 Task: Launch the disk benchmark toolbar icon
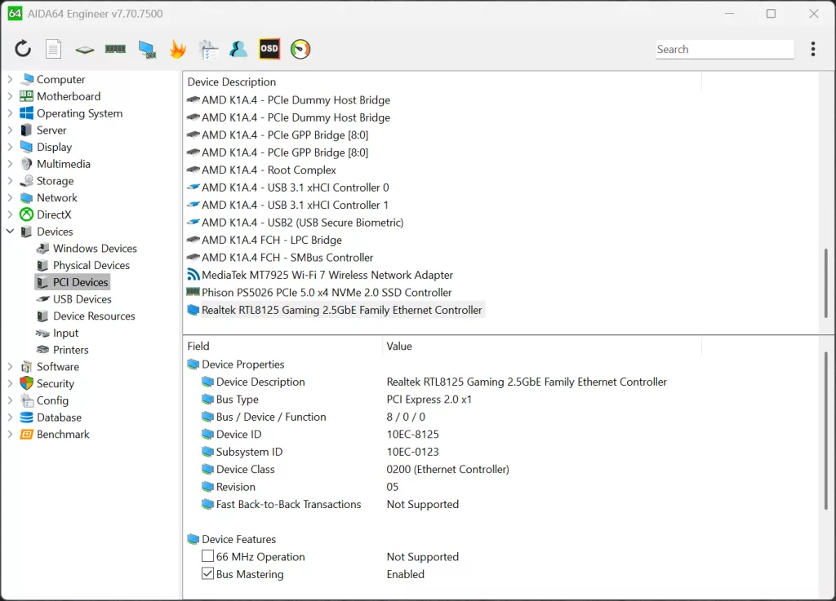click(x=84, y=50)
